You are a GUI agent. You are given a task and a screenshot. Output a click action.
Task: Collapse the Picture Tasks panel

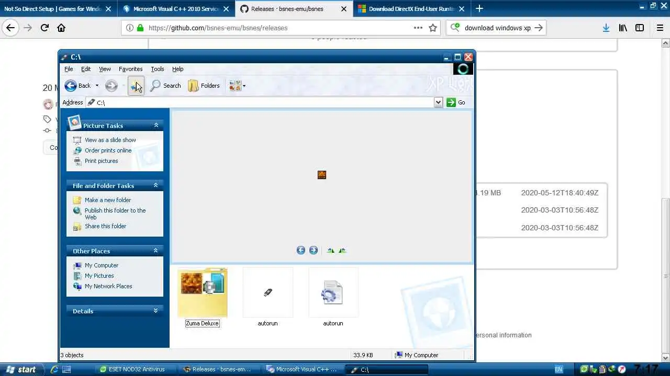click(x=156, y=125)
